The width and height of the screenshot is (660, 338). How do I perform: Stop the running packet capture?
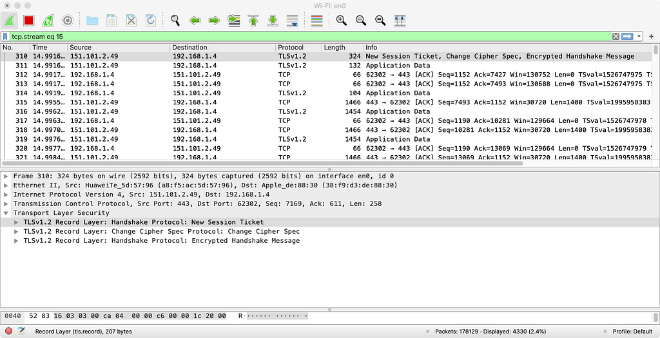click(x=28, y=20)
